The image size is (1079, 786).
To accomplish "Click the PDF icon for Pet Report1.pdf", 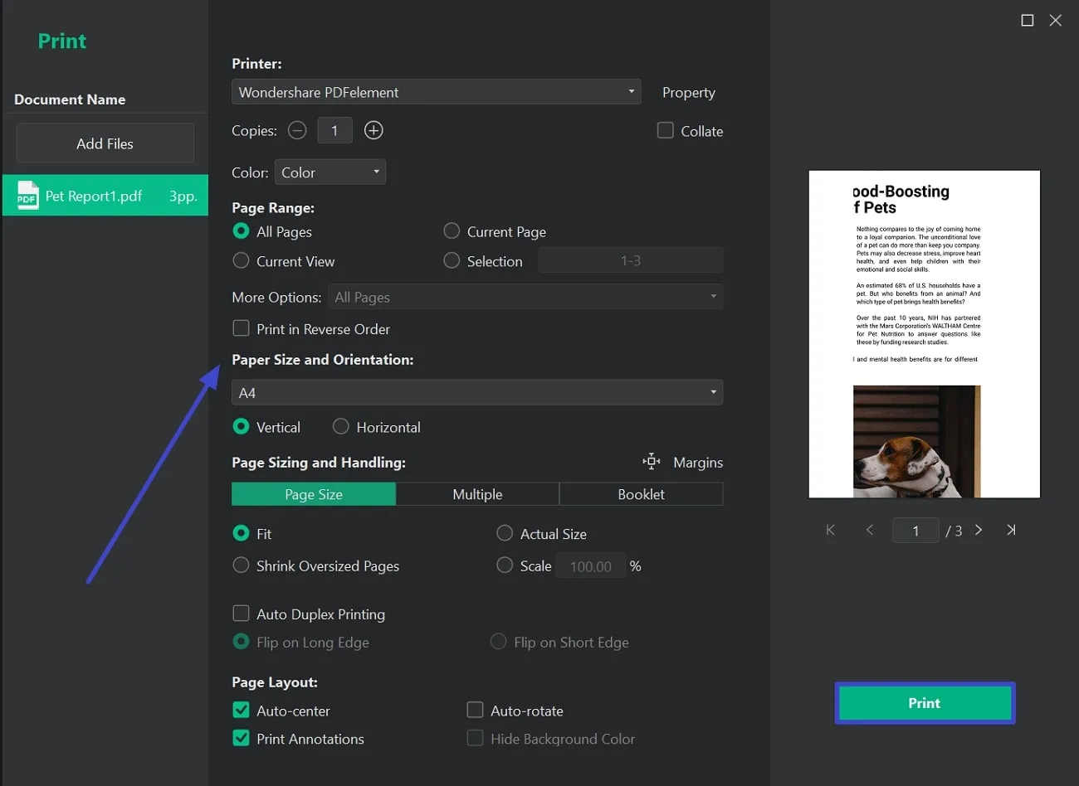I will pyautogui.click(x=27, y=196).
